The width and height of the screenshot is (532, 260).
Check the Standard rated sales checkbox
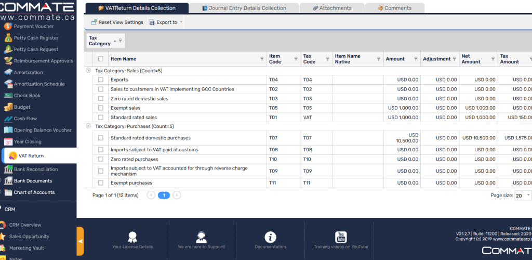(x=100, y=118)
